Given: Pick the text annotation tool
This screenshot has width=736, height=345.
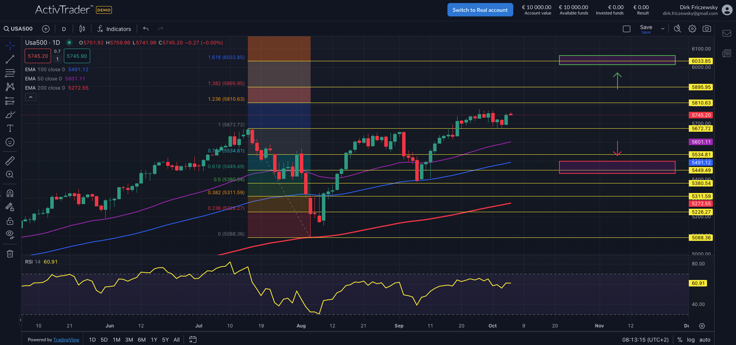Looking at the screenshot, I should (x=10, y=128).
